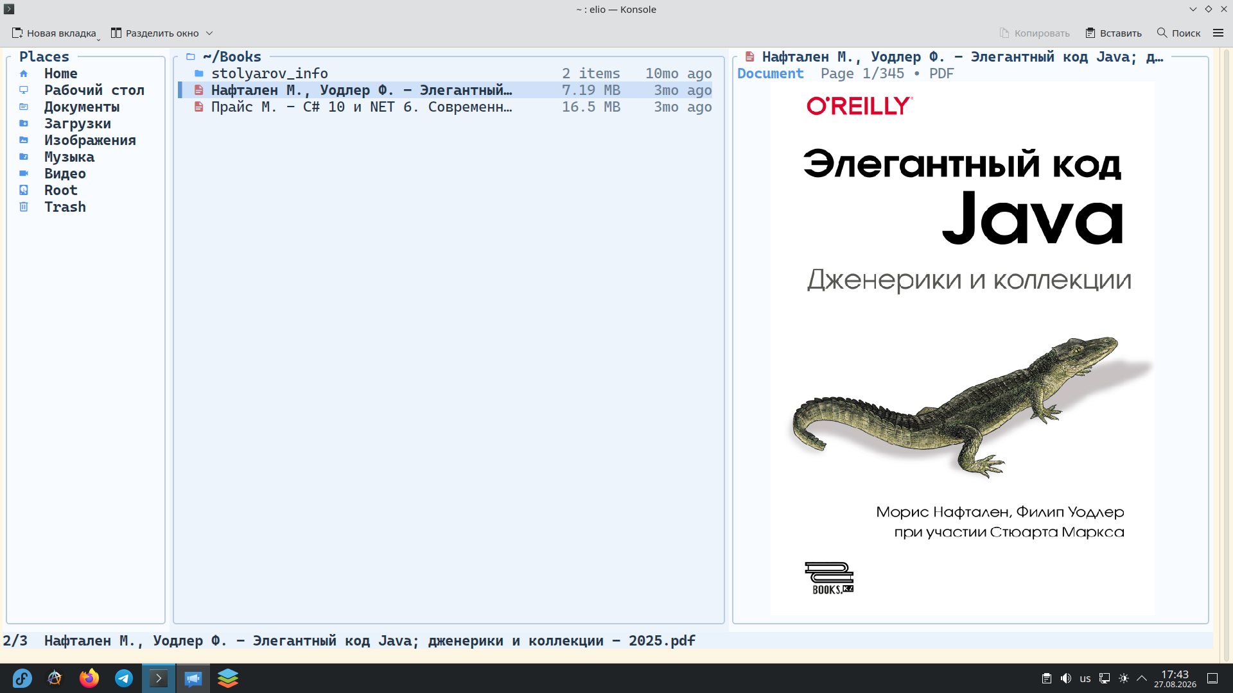The width and height of the screenshot is (1233, 693).
Task: Click the 16.5 MB file size
Action: pos(591,107)
